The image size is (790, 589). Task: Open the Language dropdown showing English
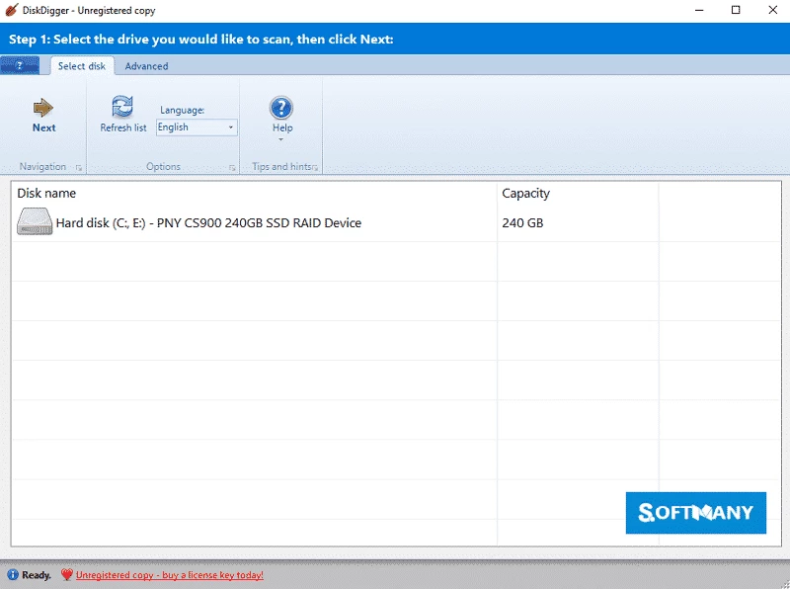(197, 127)
